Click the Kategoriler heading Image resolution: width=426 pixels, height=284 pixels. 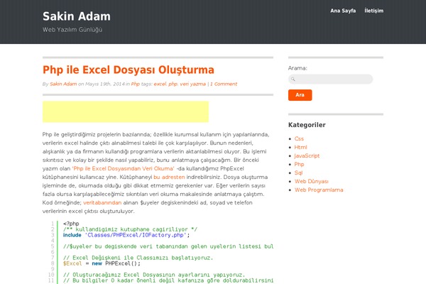[307, 125]
